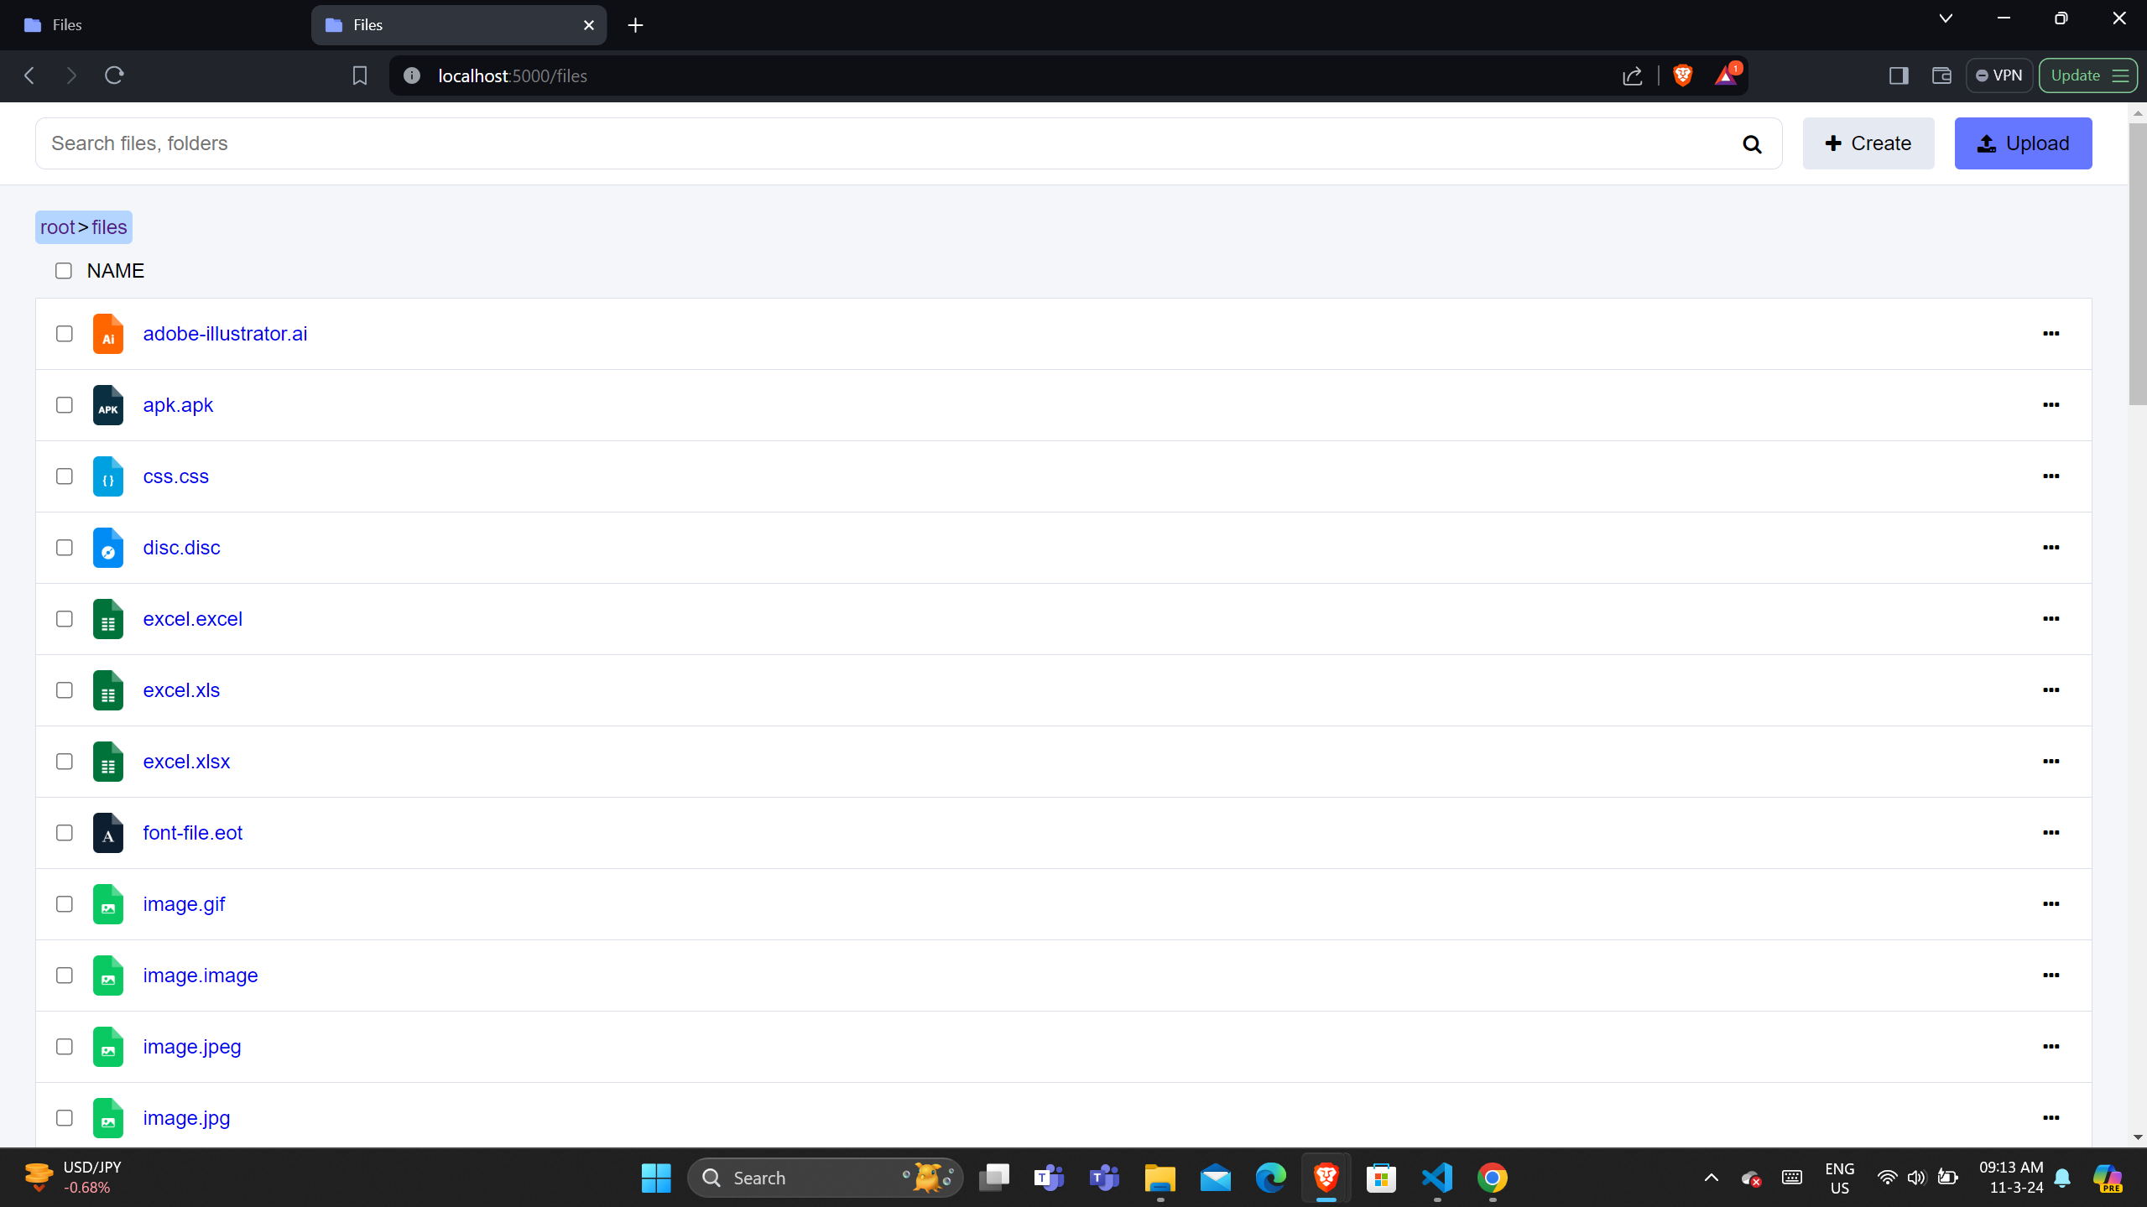Click the Search files, folders field

(889, 143)
